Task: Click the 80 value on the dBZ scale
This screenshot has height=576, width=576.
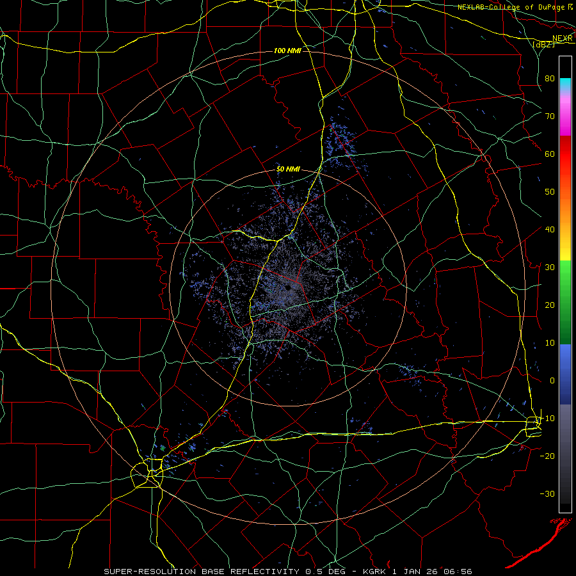Action: [x=550, y=79]
